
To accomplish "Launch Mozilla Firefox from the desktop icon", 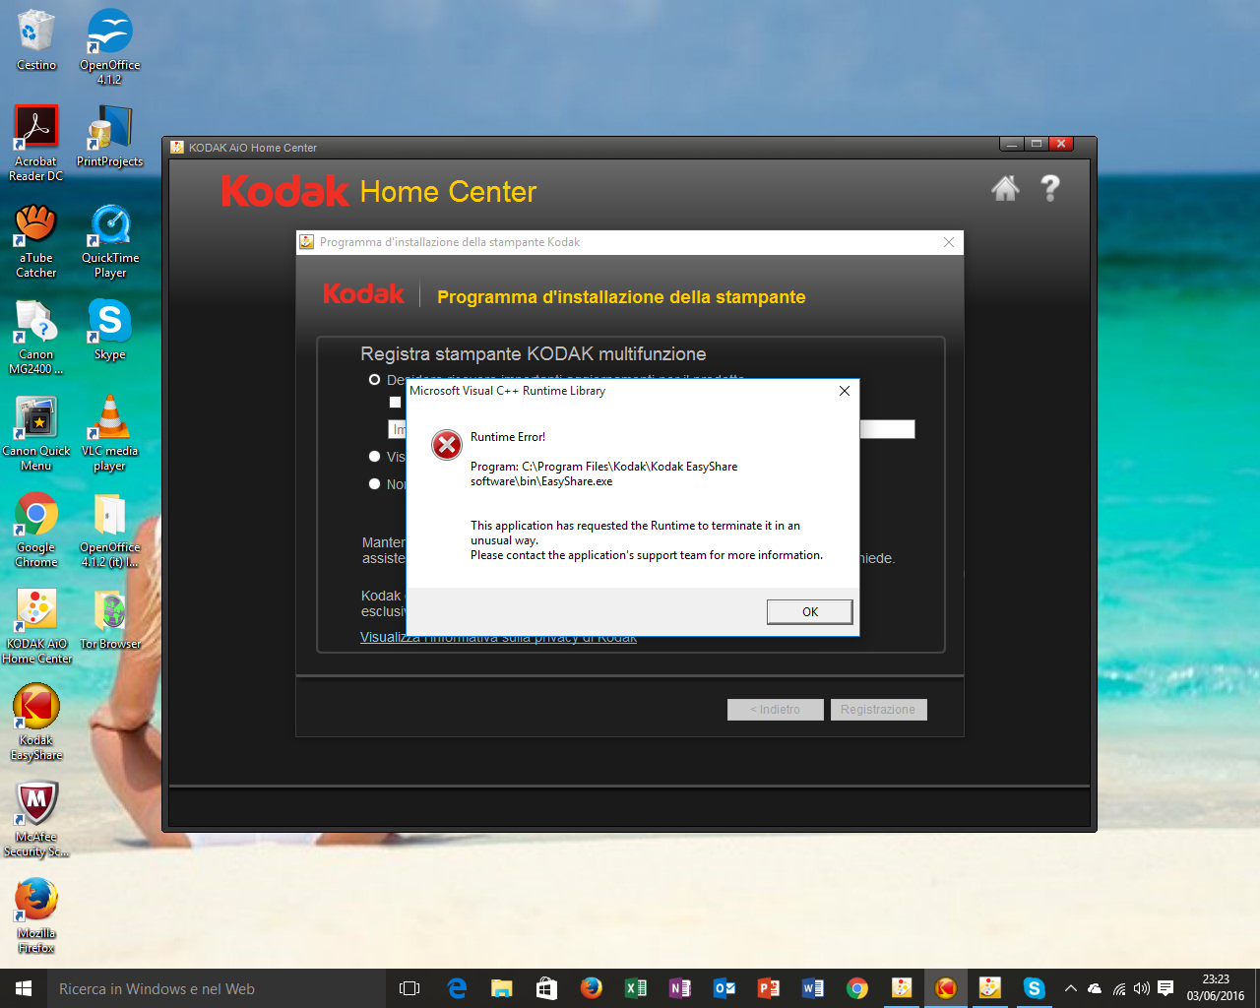I will coord(36,915).
